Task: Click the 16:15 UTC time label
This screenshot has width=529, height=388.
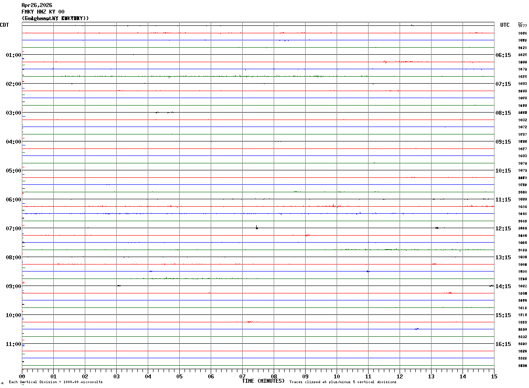Action: tap(503, 344)
